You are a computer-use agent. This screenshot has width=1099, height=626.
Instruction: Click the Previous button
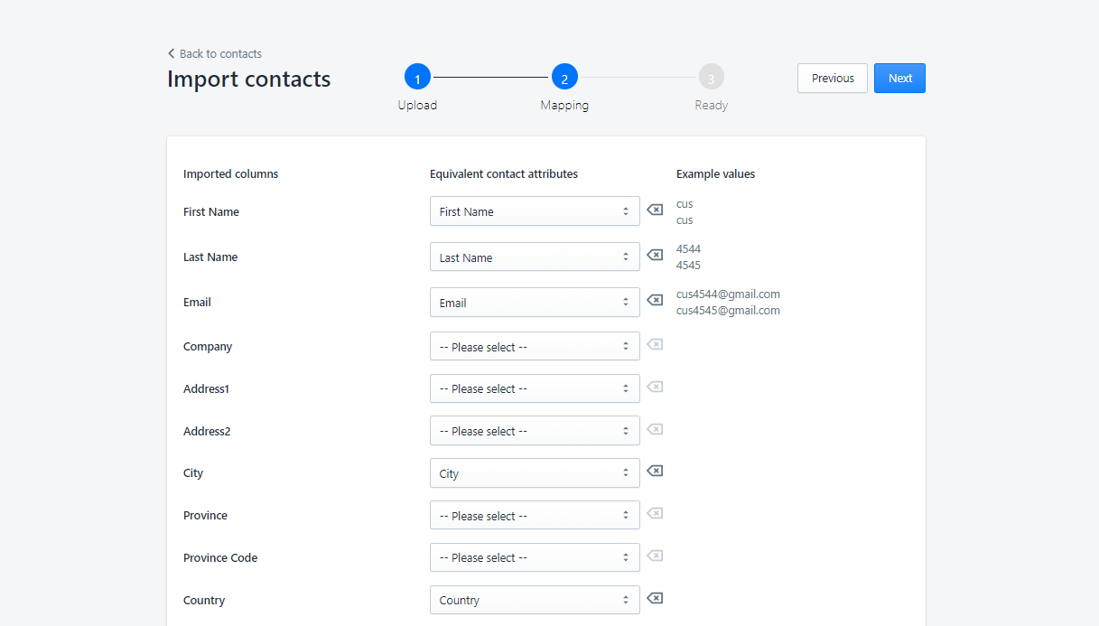pos(832,78)
